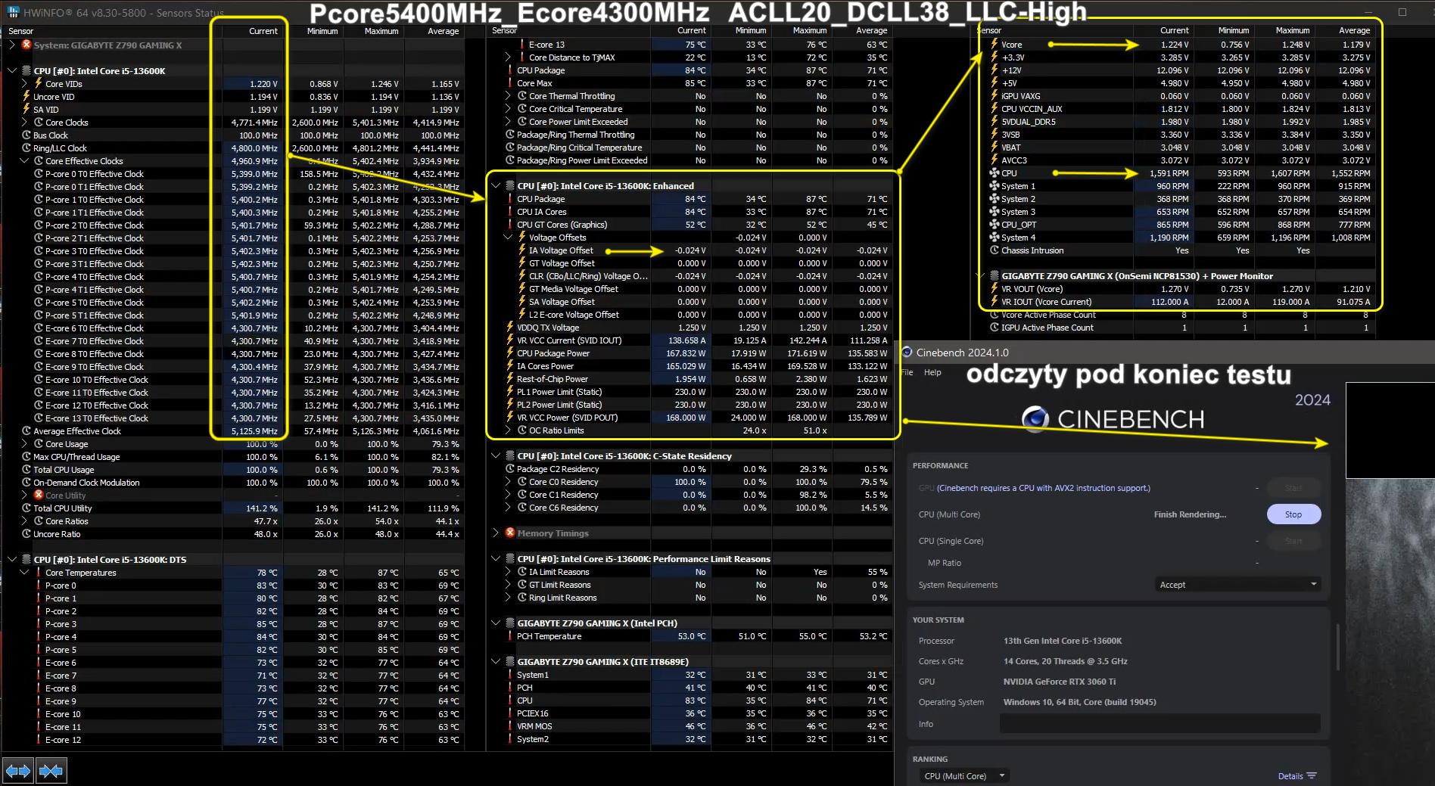This screenshot has width=1435, height=786.
Task: Collapse the Voltage Offsets group
Action: [508, 238]
